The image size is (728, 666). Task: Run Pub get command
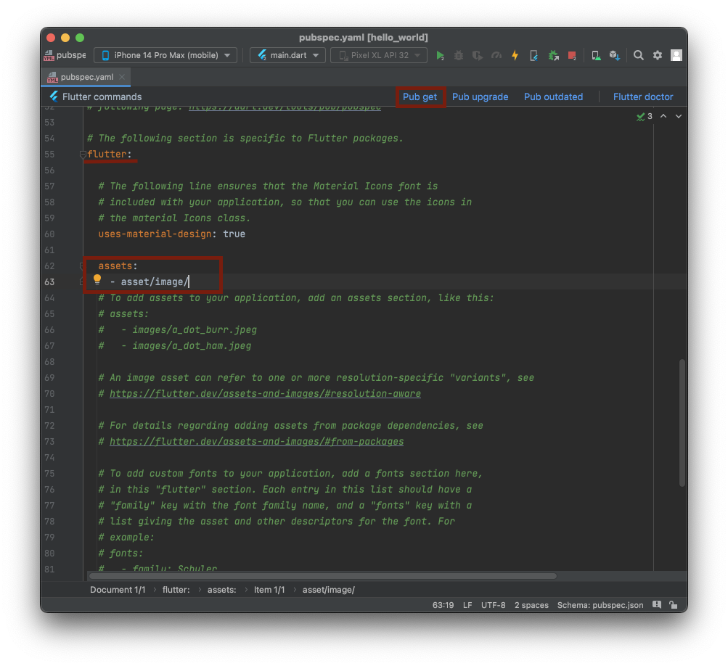[420, 96]
